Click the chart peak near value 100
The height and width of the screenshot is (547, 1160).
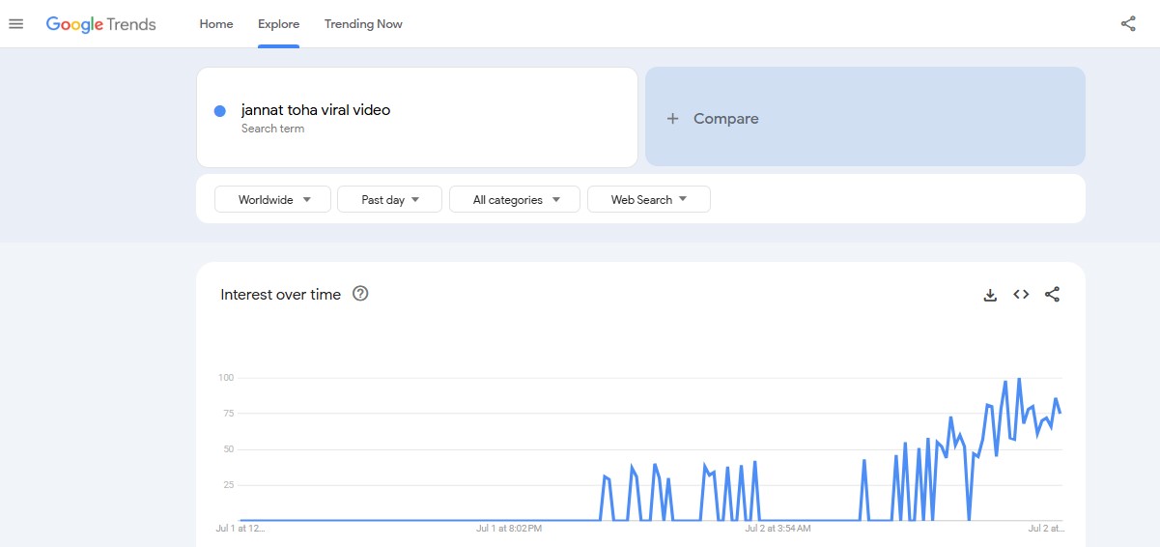click(x=1019, y=379)
